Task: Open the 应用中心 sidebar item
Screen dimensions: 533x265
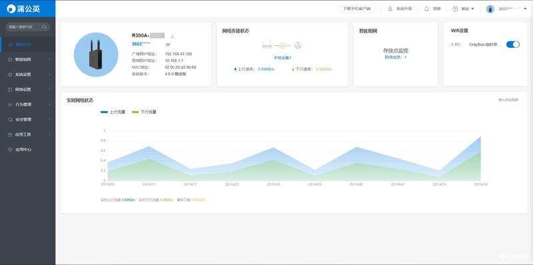Action: pyautogui.click(x=27, y=150)
